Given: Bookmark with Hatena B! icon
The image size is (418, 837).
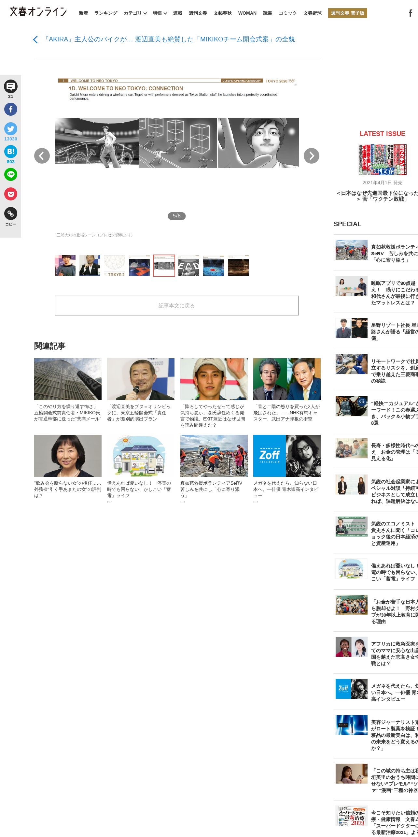Looking at the screenshot, I should pos(11,152).
